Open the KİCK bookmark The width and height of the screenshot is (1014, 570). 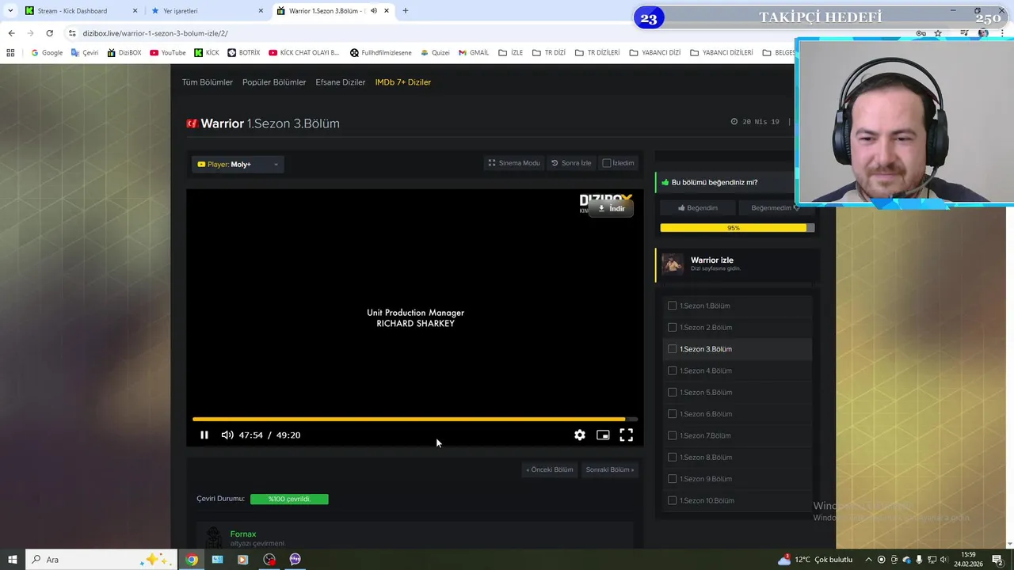(x=207, y=53)
